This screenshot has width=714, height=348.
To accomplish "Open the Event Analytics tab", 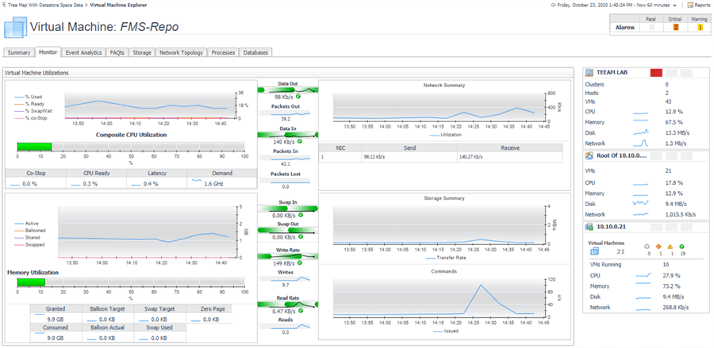I will 84,53.
